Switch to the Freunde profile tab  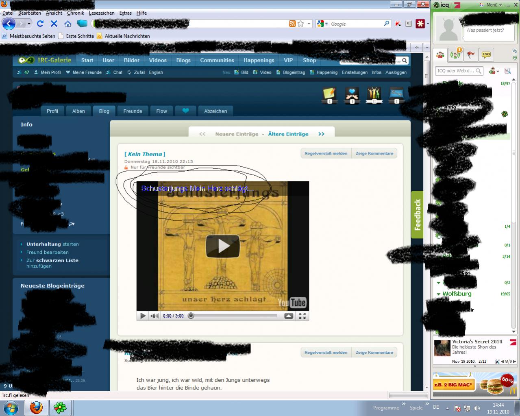pos(133,111)
